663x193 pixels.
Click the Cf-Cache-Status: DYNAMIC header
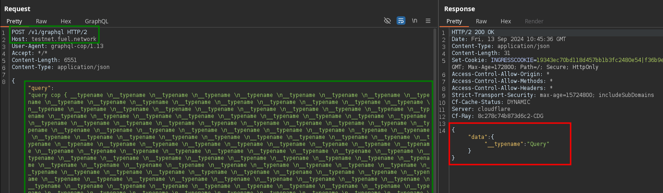click(x=491, y=102)
